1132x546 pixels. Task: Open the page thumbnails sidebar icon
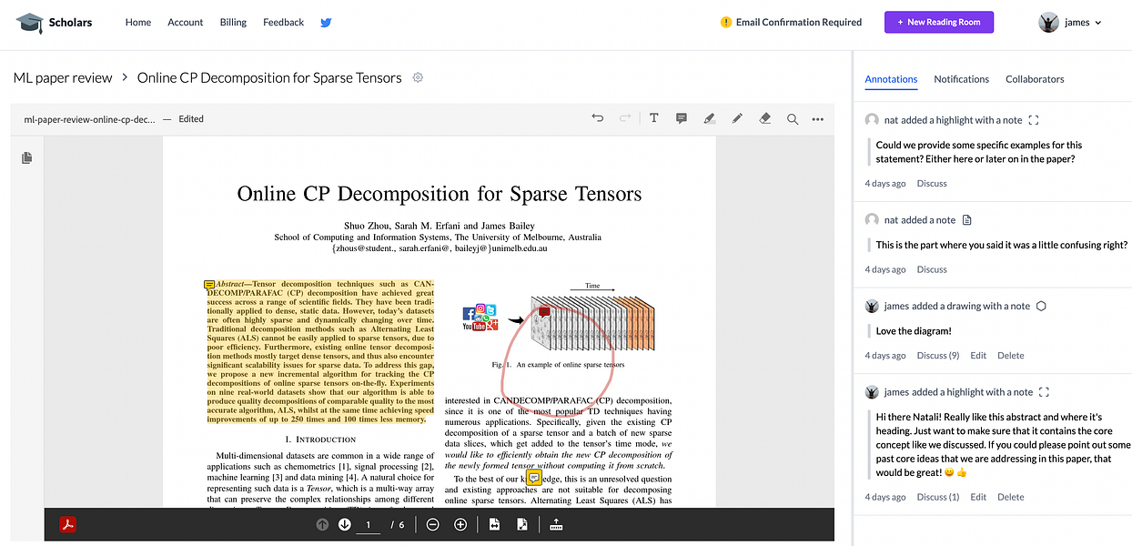(x=27, y=158)
